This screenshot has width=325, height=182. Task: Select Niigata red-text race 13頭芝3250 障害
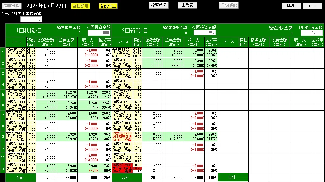[x=122, y=136]
